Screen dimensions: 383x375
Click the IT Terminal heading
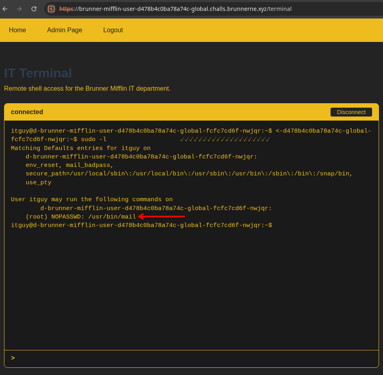38,73
